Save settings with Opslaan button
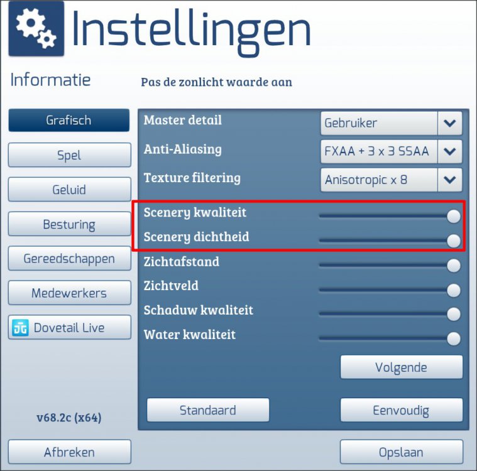This screenshot has height=471, width=477. click(402, 452)
